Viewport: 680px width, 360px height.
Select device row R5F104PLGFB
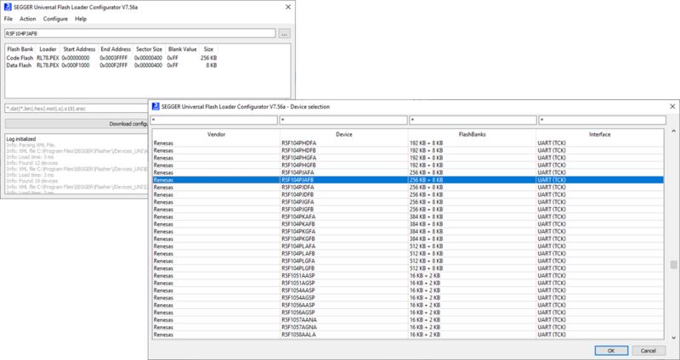pos(408,268)
